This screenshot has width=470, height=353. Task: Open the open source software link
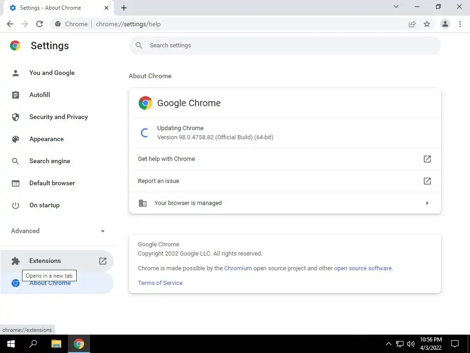tap(363, 268)
